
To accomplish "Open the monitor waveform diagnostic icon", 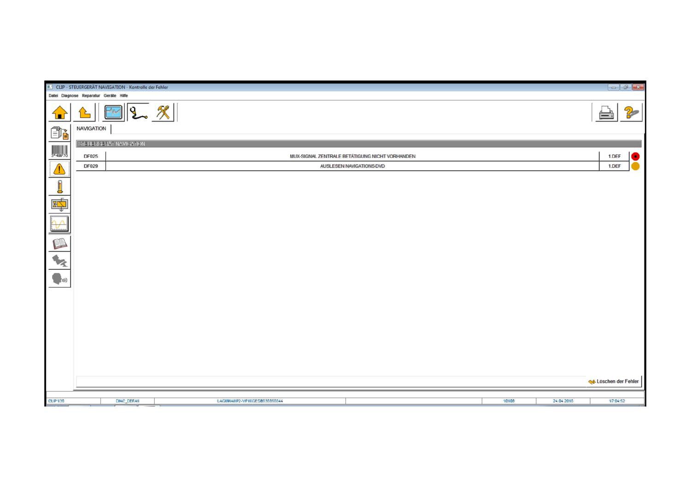I will click(113, 112).
